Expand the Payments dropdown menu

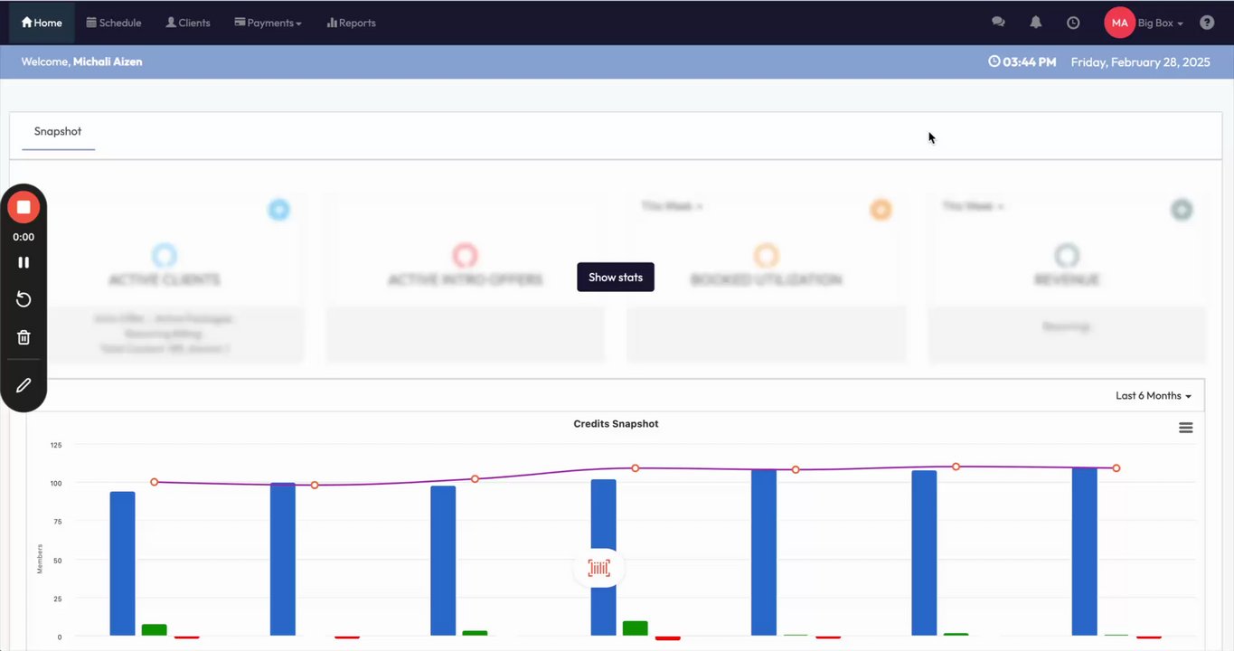pos(268,23)
